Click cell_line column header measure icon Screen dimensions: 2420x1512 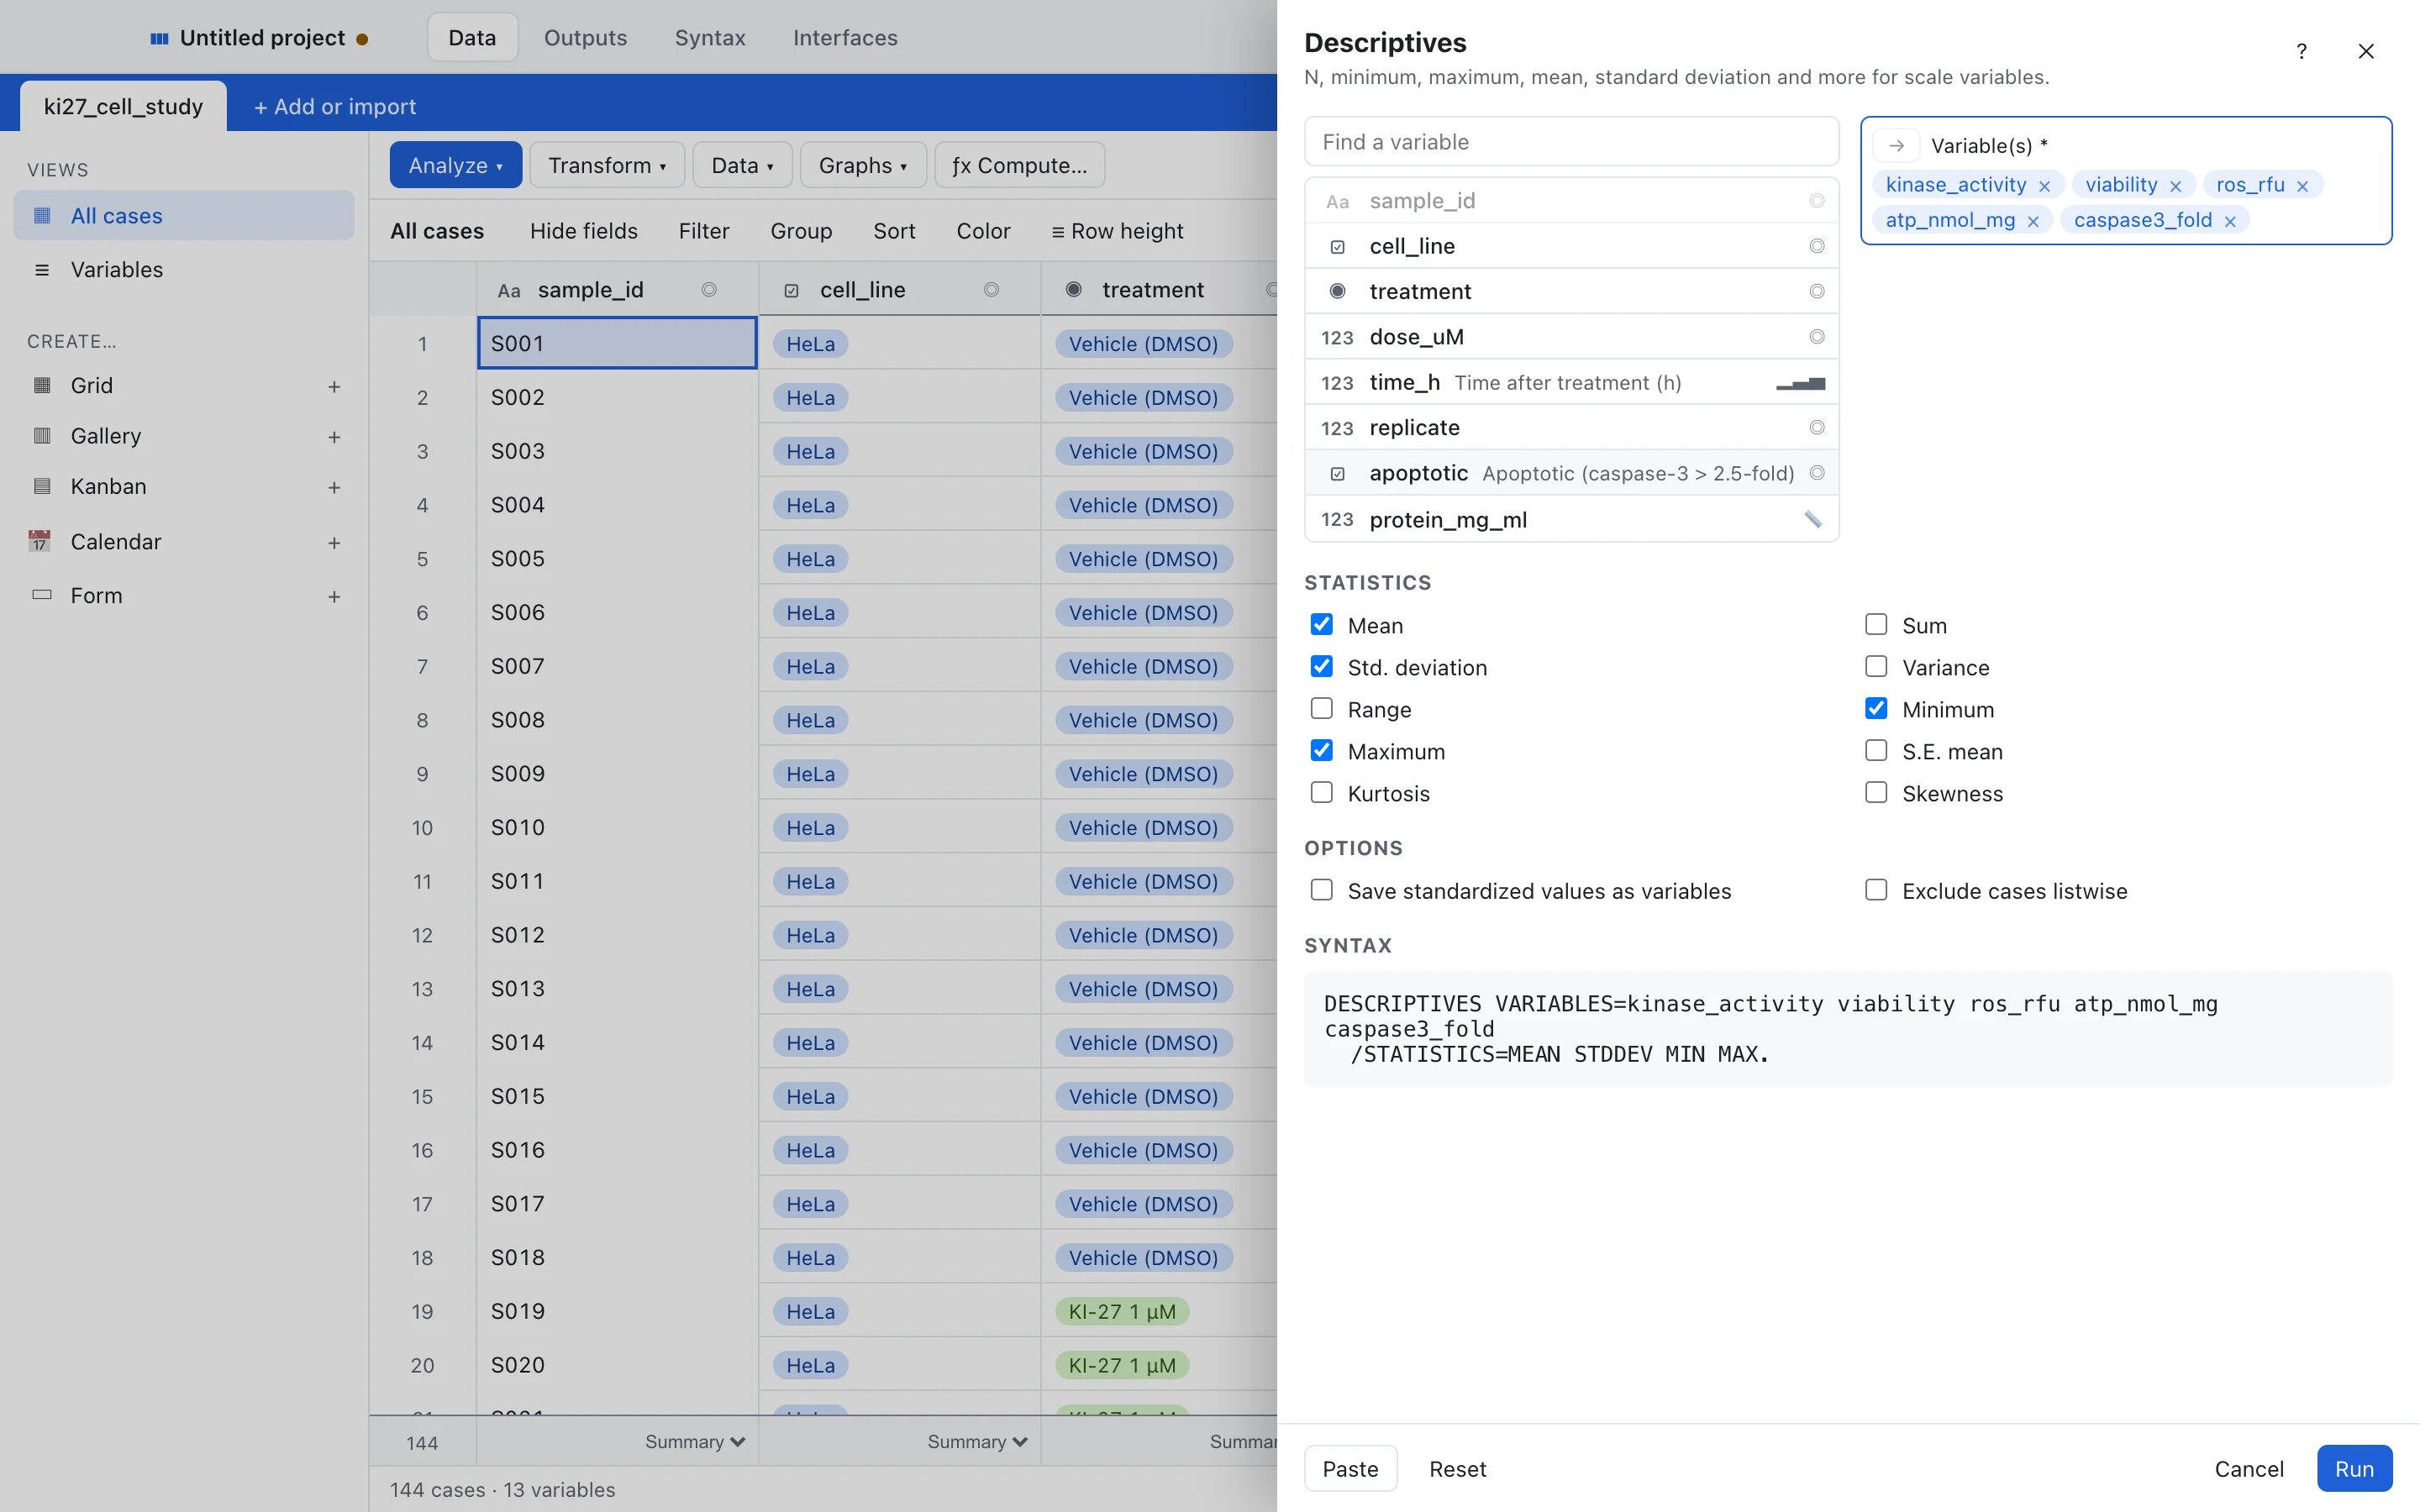point(991,290)
